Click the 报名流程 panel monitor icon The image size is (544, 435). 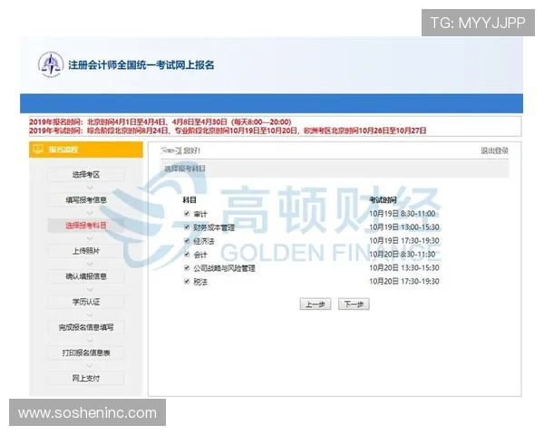click(x=37, y=150)
